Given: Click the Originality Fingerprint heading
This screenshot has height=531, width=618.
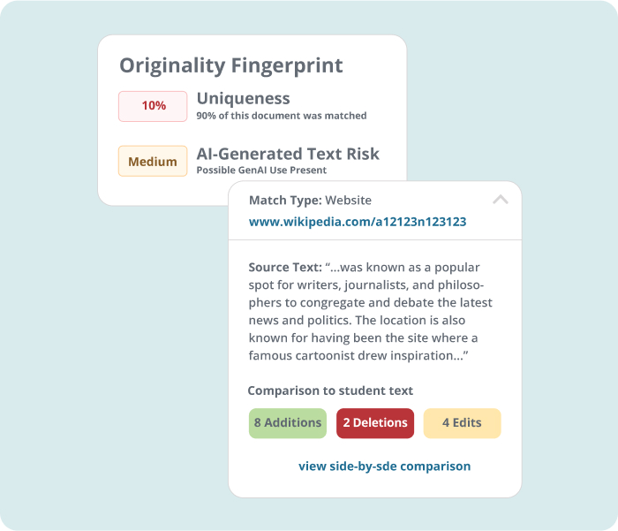Looking at the screenshot, I should click(x=231, y=65).
